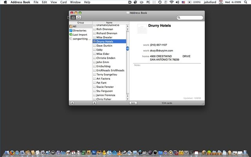Viewport: 251px width, 157px height.
Task: Select Stu Ferguson contact
Action: tap(109, 91)
